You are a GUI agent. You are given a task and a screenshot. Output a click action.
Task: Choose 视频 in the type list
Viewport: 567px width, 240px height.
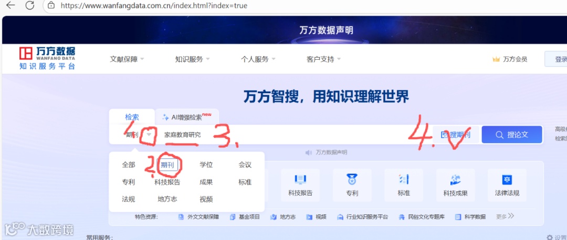[206, 199]
